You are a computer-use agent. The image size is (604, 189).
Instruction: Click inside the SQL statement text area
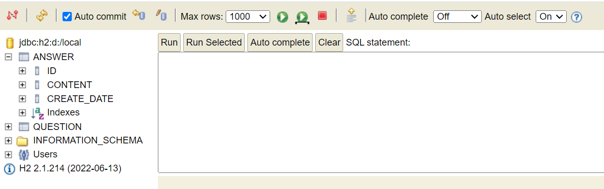click(380, 112)
